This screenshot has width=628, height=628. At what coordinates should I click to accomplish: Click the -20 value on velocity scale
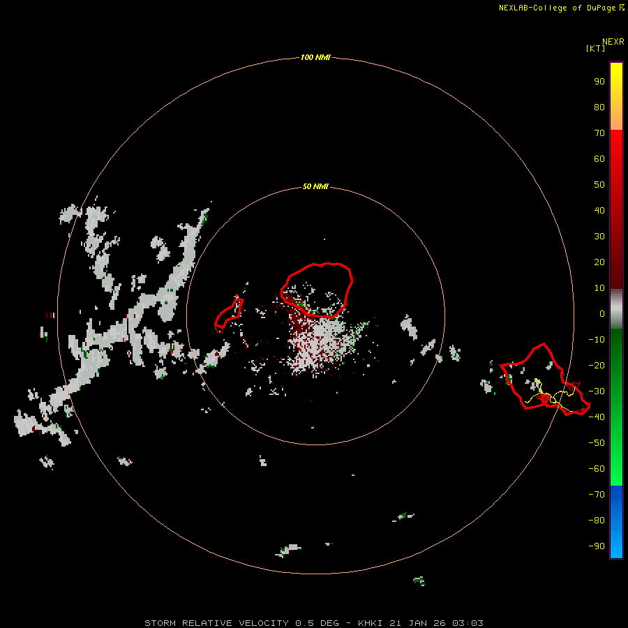pyautogui.click(x=597, y=366)
